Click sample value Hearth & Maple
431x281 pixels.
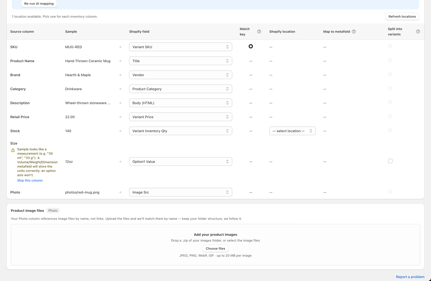tap(78, 75)
